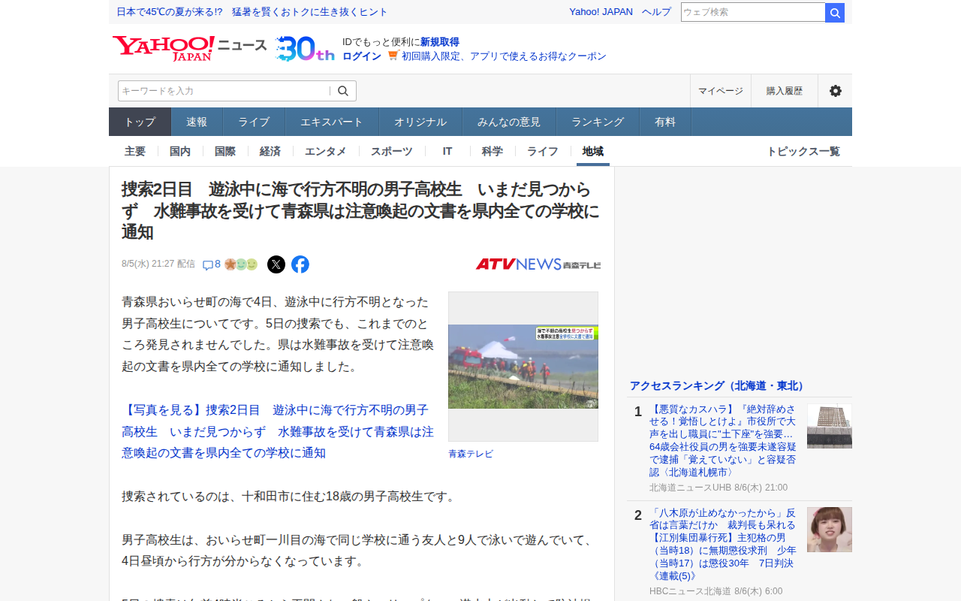Open the アクセスランキング（北海道・東北） heading link
Image resolution: width=961 pixels, height=601 pixels.
(718, 385)
